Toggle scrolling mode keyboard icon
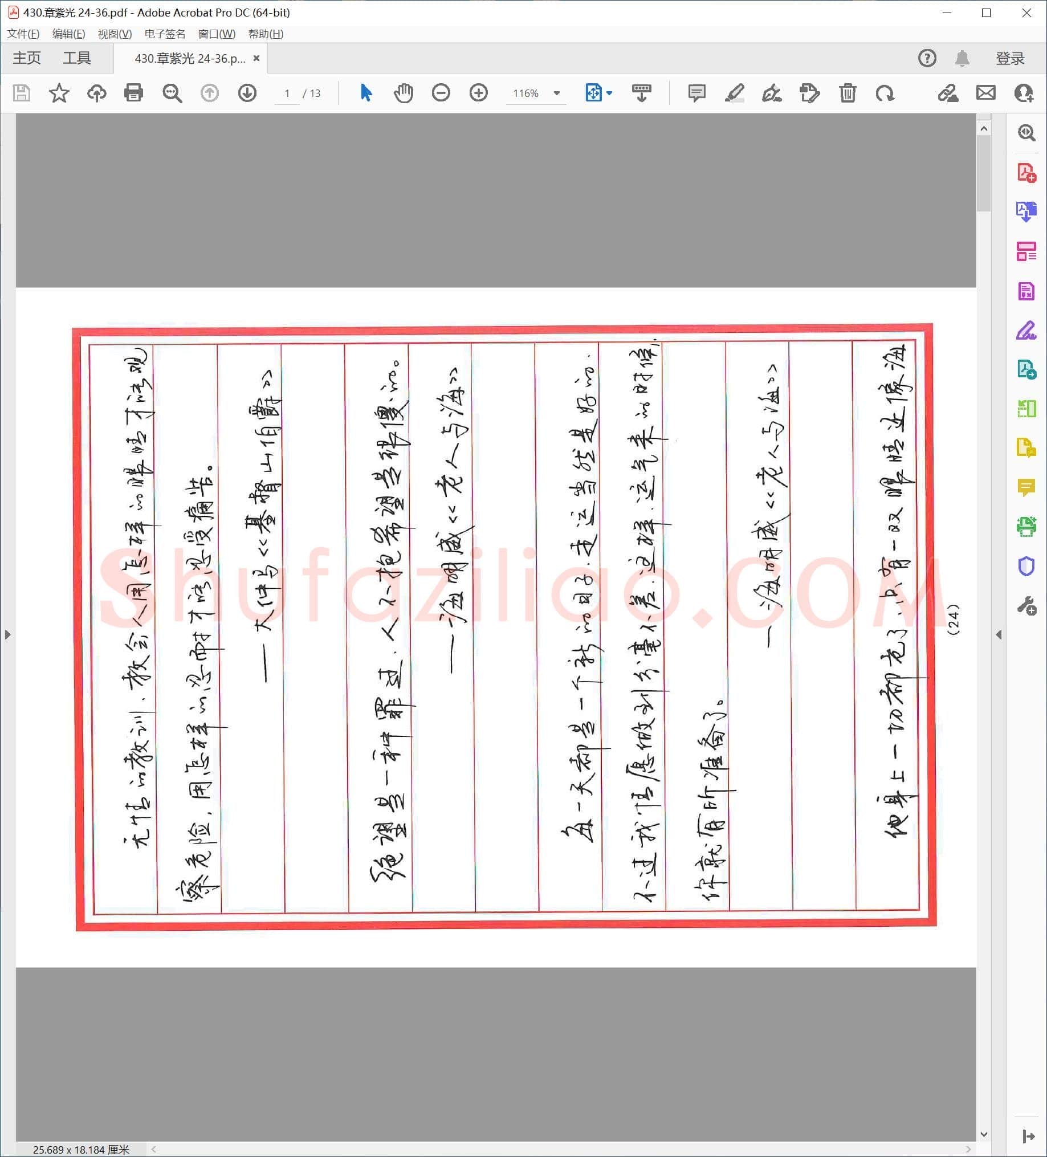The height and width of the screenshot is (1157, 1047). [641, 93]
